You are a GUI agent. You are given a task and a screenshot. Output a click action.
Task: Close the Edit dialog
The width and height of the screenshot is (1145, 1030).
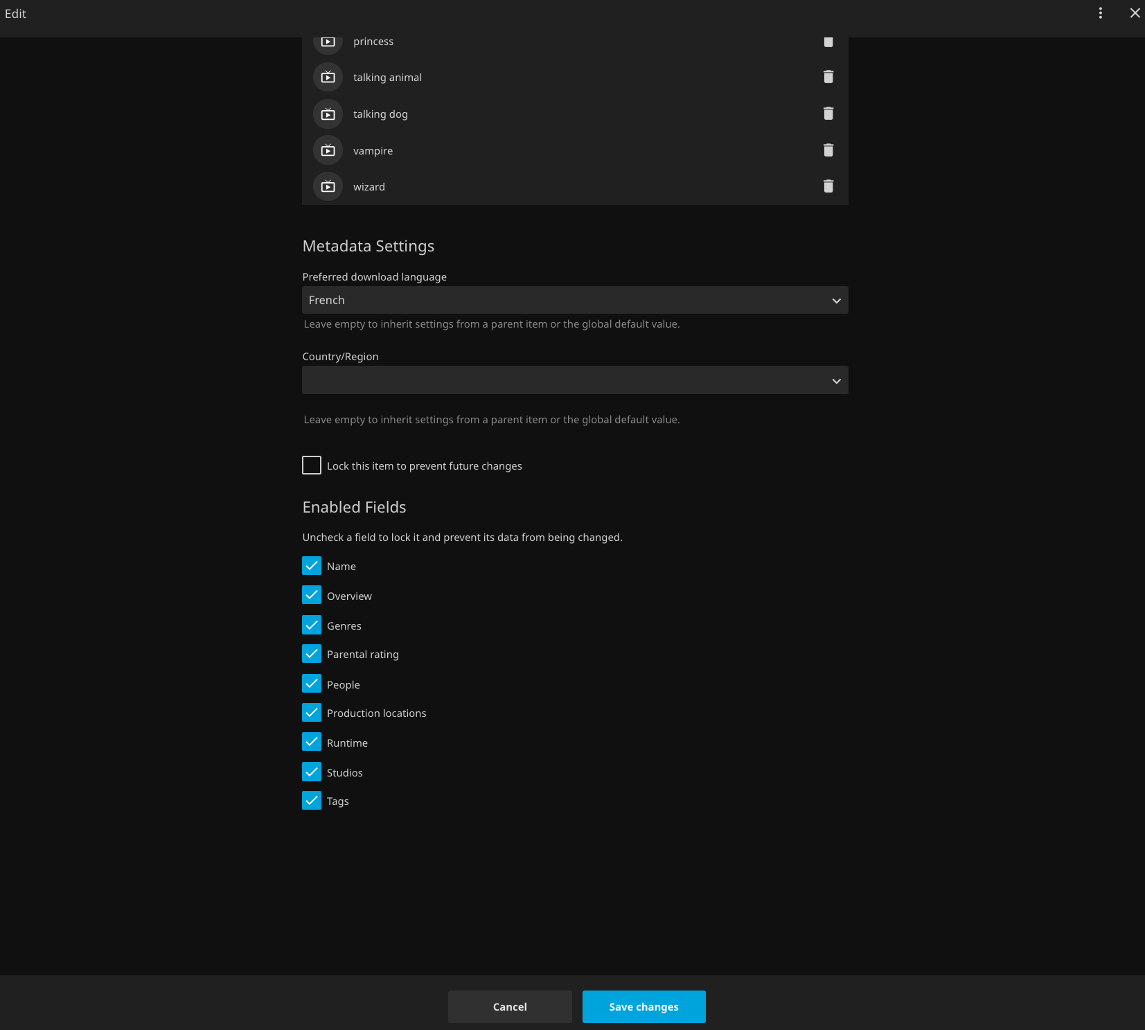tap(1135, 13)
